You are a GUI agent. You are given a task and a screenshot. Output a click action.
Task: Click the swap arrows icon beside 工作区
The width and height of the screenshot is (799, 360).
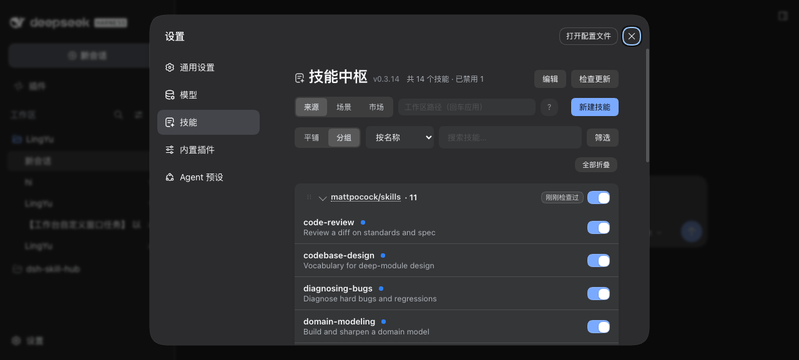pos(139,115)
